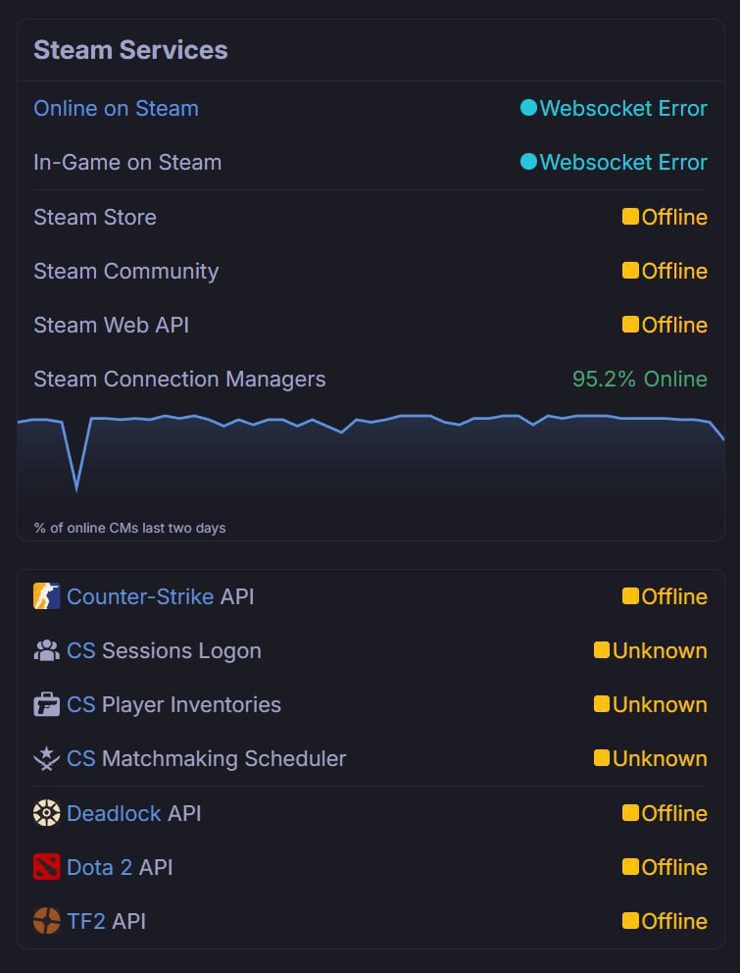Click the Deadlock game icon
740x973 pixels.
[46, 813]
